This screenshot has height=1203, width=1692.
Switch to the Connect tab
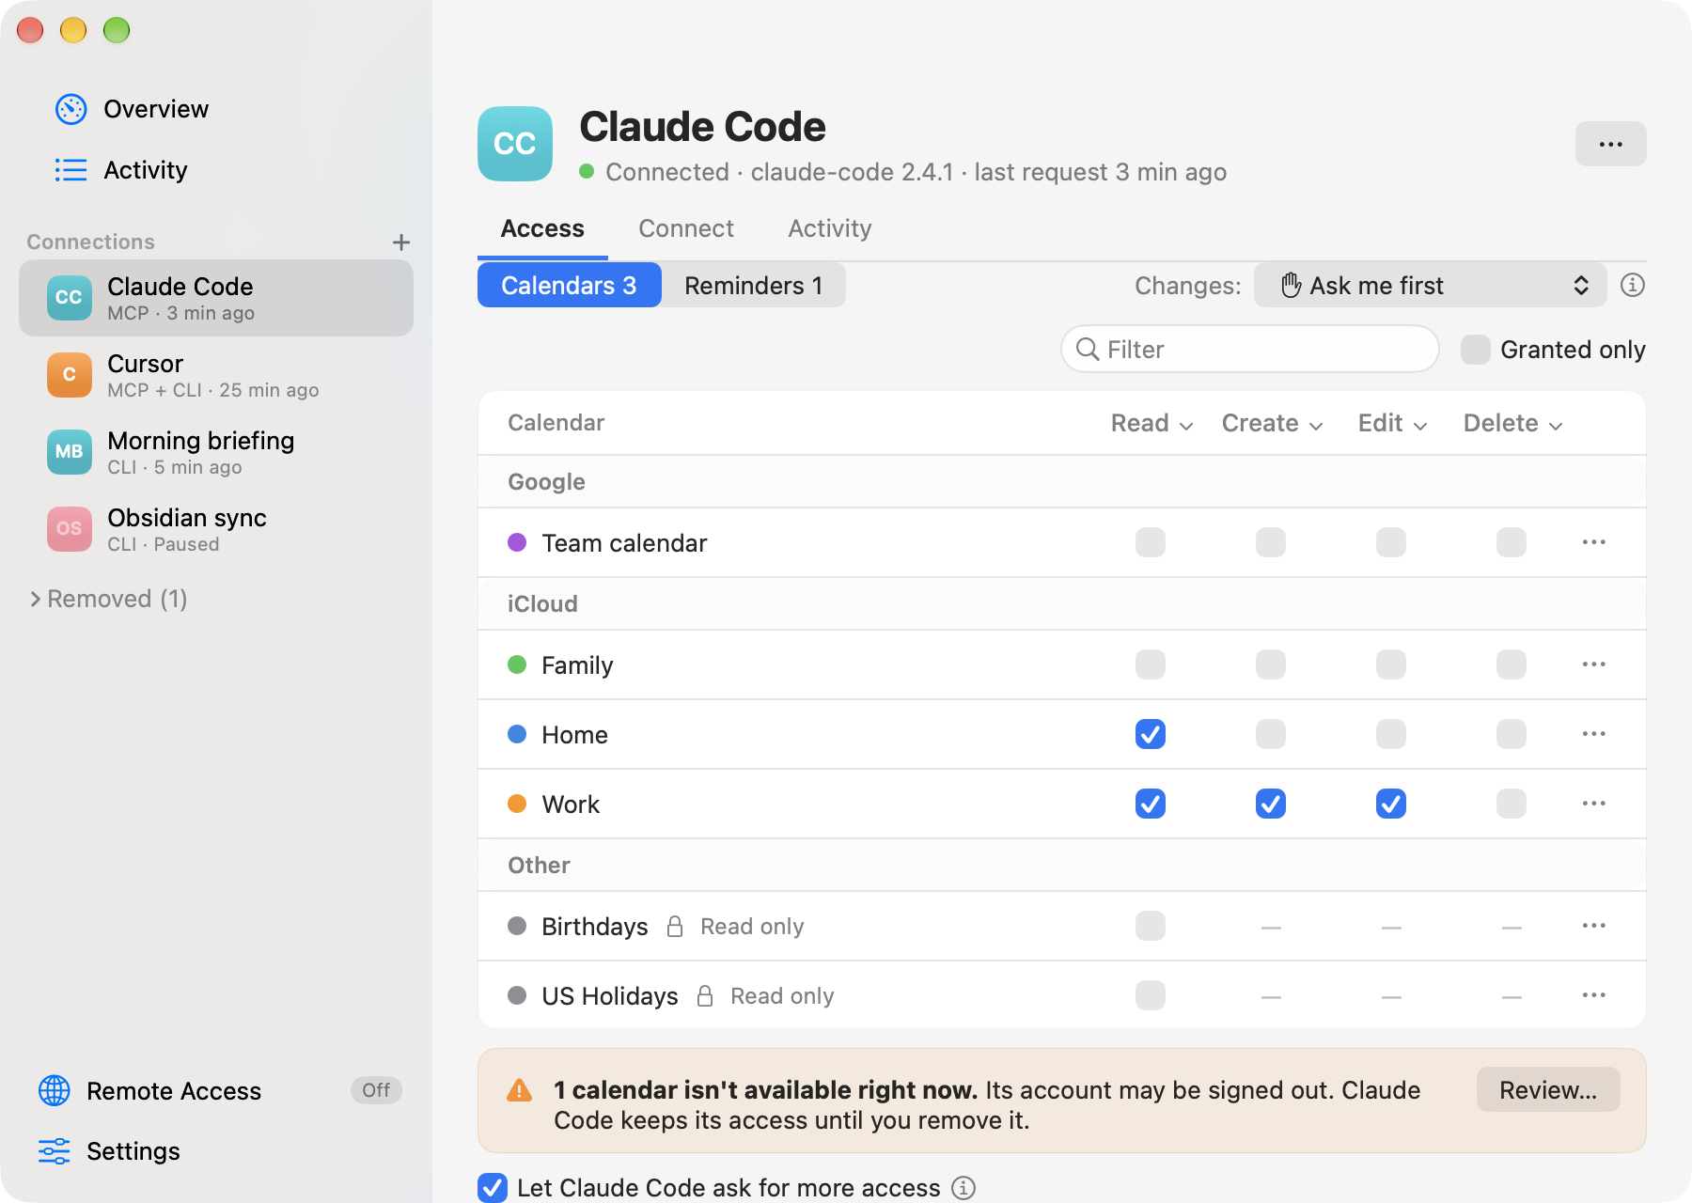click(686, 228)
